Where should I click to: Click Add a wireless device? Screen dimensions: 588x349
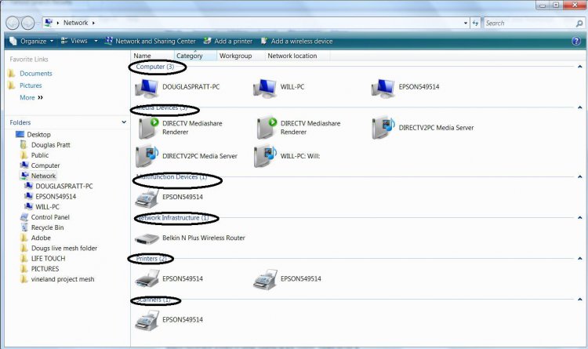click(296, 41)
